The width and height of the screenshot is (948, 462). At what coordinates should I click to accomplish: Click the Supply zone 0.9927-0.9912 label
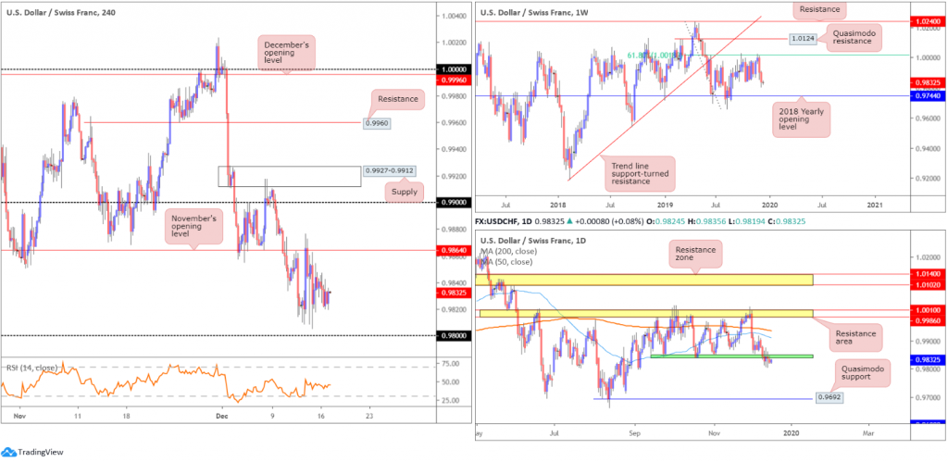click(x=390, y=171)
